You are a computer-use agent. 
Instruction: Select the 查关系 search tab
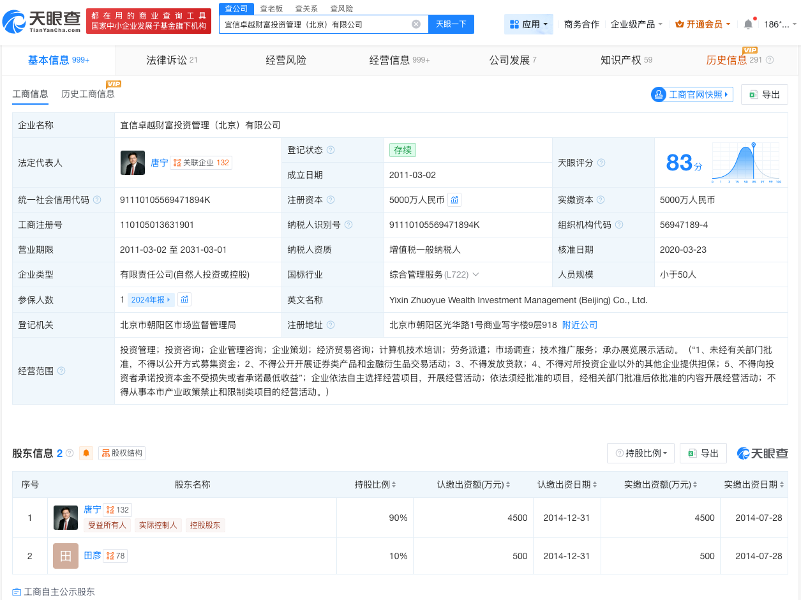tap(306, 8)
